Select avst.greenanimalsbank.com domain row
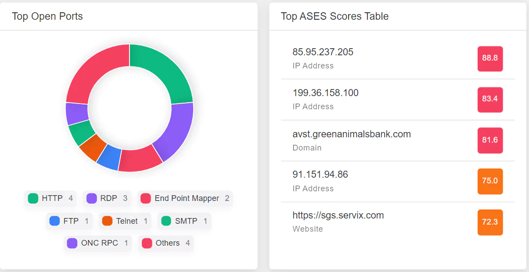The image size is (529, 272). coord(398,140)
